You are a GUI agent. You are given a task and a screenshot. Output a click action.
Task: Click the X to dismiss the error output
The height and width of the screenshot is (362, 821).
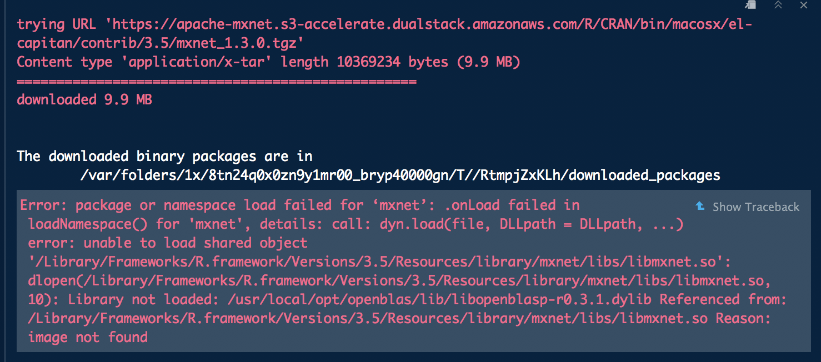(x=803, y=5)
